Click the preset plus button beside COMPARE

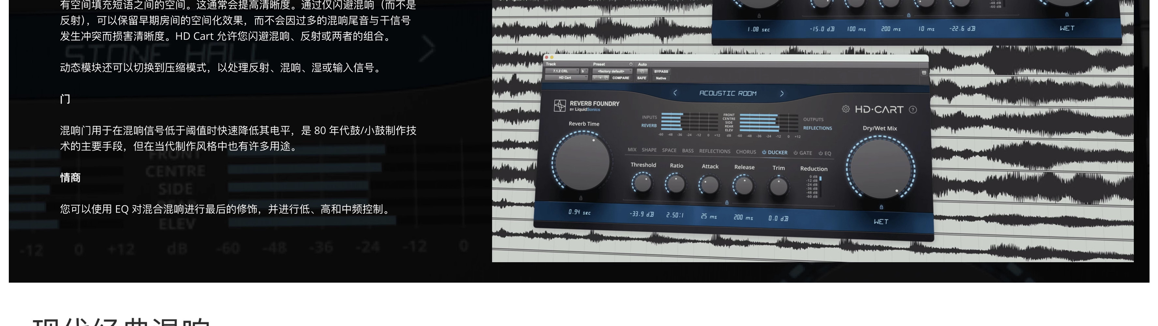click(x=600, y=78)
